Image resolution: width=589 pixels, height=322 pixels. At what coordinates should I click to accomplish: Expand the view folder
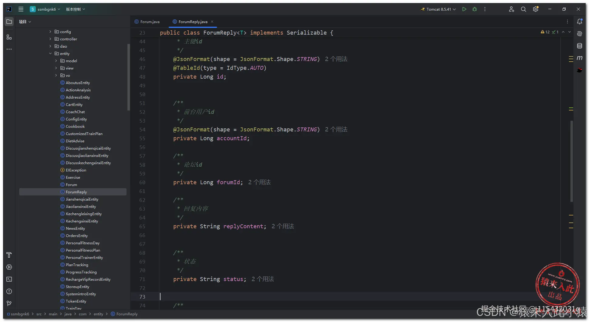(x=56, y=68)
